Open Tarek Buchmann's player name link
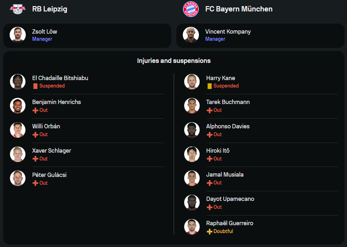Screen dimensions: 347x247 [228, 102]
